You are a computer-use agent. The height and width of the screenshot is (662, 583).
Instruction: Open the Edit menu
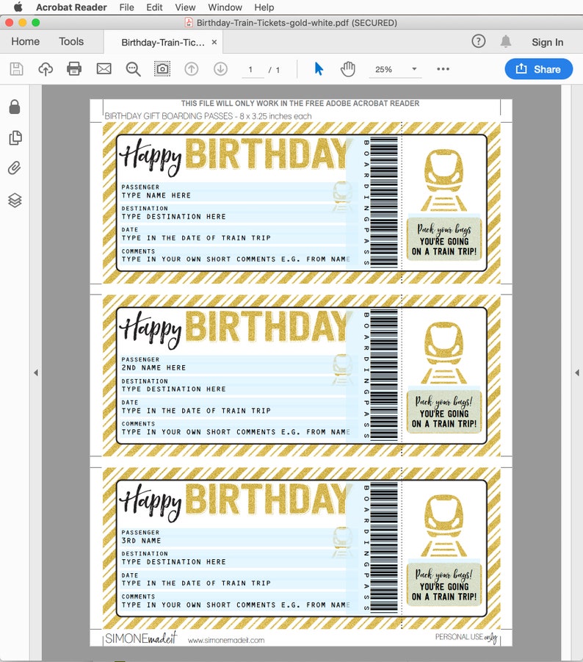[x=154, y=7]
